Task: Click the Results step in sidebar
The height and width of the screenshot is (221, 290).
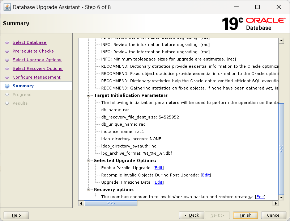Action: pyautogui.click(x=20, y=103)
